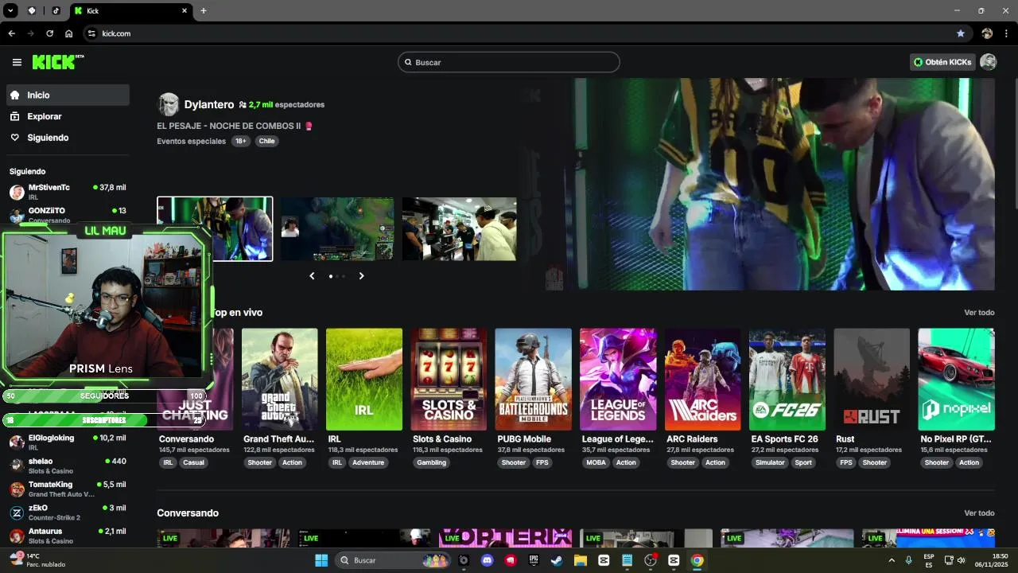Image resolution: width=1018 pixels, height=573 pixels.
Task: Open Siguiendo in sidebar
Action: [68, 138]
